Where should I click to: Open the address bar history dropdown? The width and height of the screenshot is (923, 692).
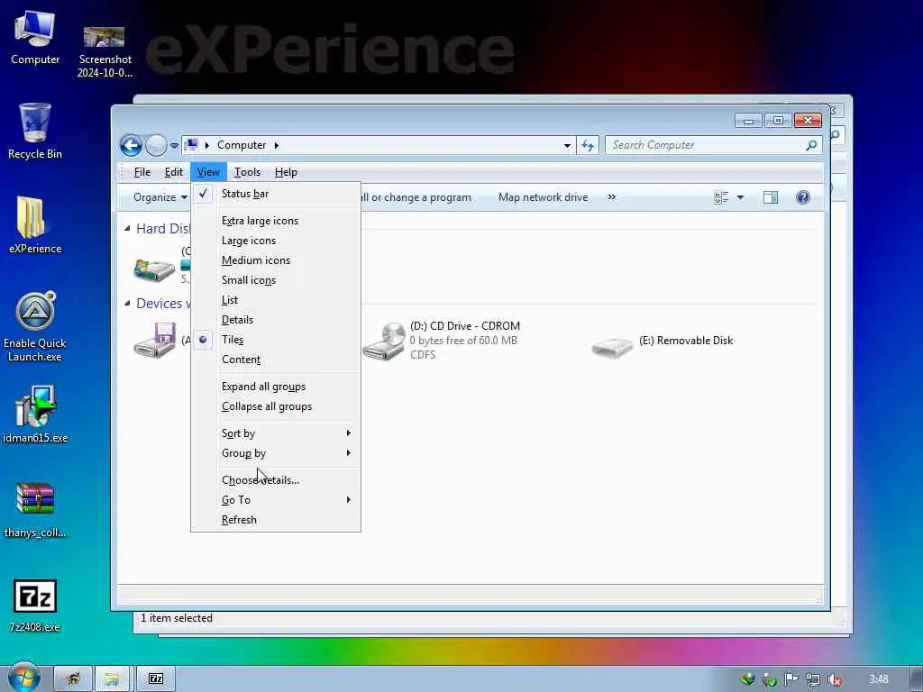coord(567,145)
